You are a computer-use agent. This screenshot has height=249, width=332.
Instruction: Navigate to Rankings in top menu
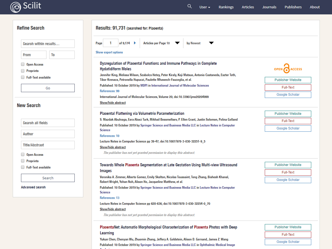[226, 7]
